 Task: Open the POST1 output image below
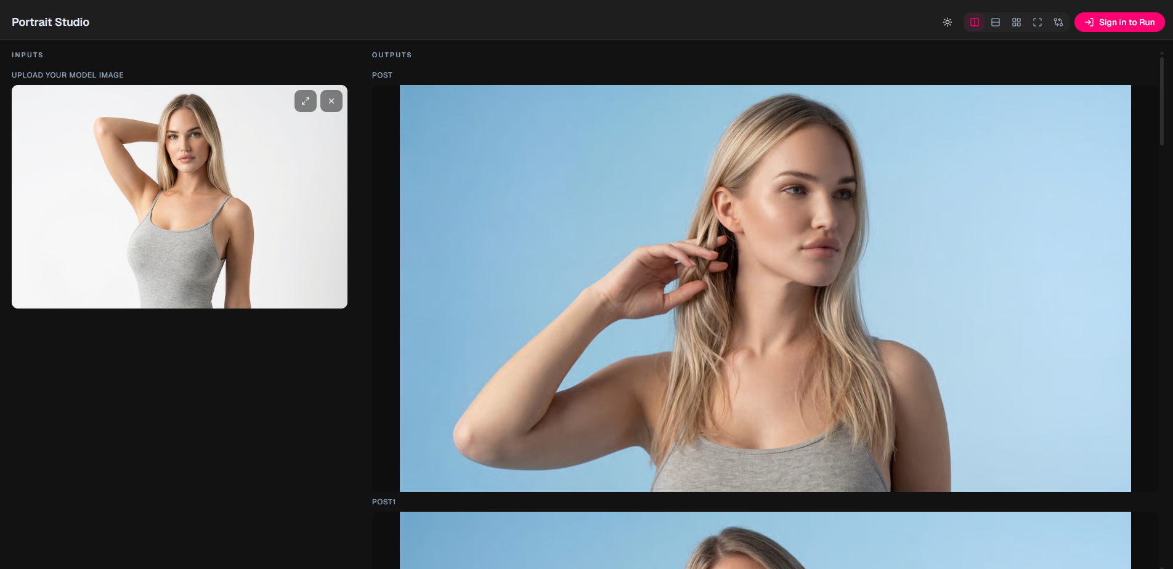click(x=765, y=541)
